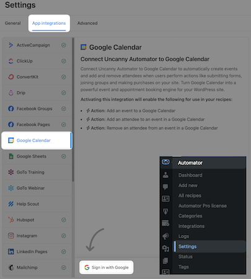This screenshot has width=251, height=279.
Task: Click ActiveCampaign connected check mark
Action: pyautogui.click(x=64, y=45)
